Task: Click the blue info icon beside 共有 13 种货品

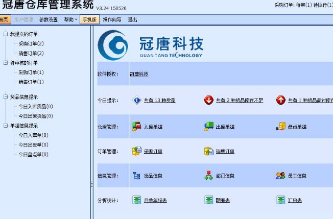Action: tap(137, 100)
